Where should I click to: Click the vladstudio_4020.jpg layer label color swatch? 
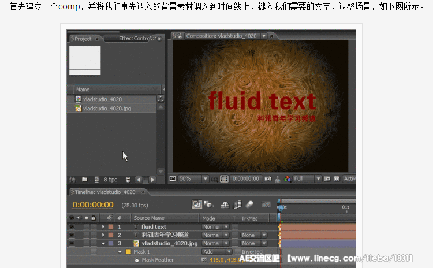pos(111,243)
